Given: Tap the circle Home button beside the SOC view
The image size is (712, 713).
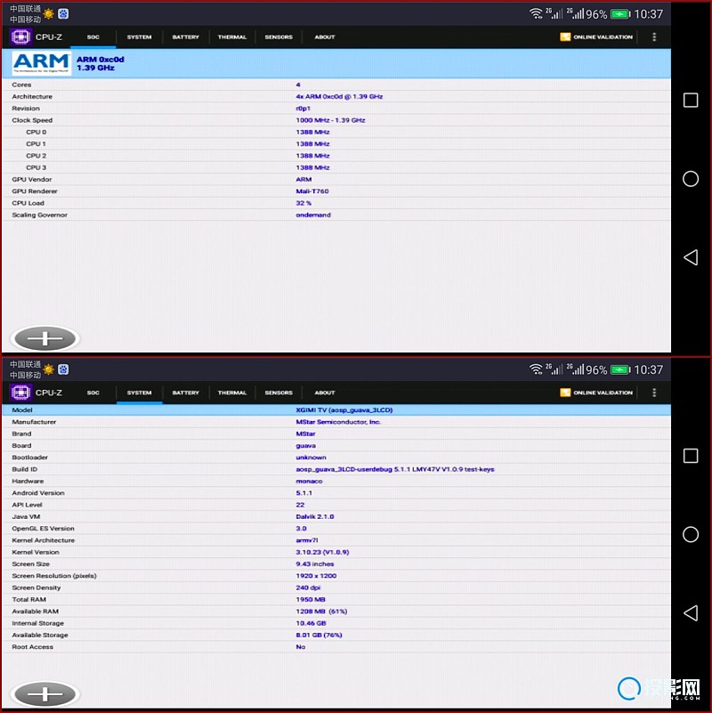Looking at the screenshot, I should click(x=691, y=179).
